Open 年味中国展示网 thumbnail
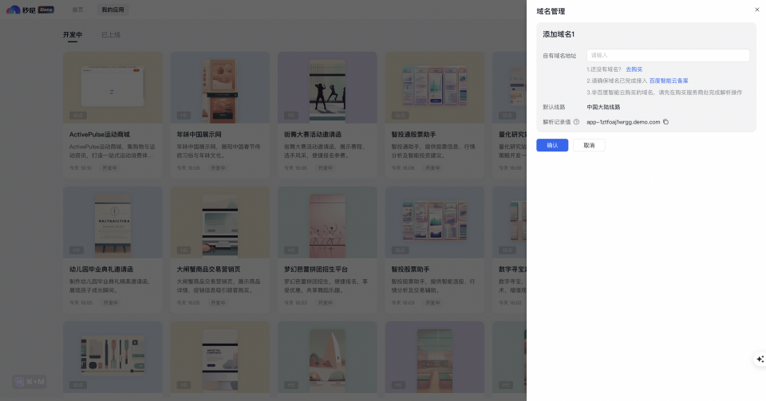 pyautogui.click(x=220, y=88)
